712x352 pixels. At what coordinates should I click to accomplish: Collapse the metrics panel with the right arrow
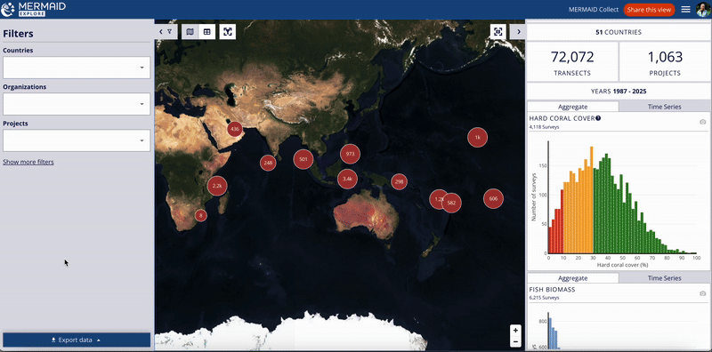point(518,32)
